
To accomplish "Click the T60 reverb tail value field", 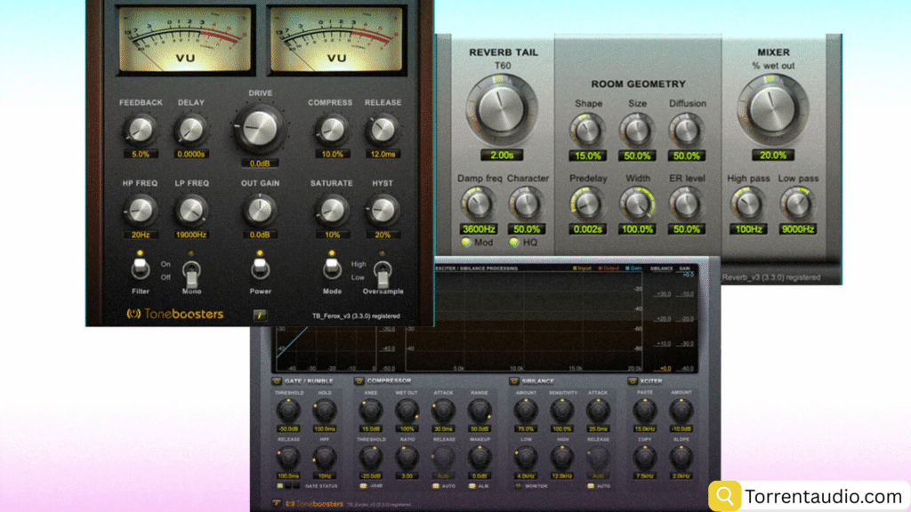I will pyautogui.click(x=503, y=156).
